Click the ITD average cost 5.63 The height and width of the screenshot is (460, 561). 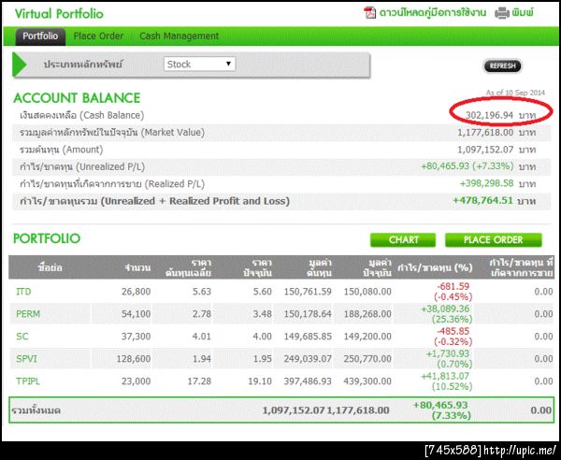pos(202,292)
